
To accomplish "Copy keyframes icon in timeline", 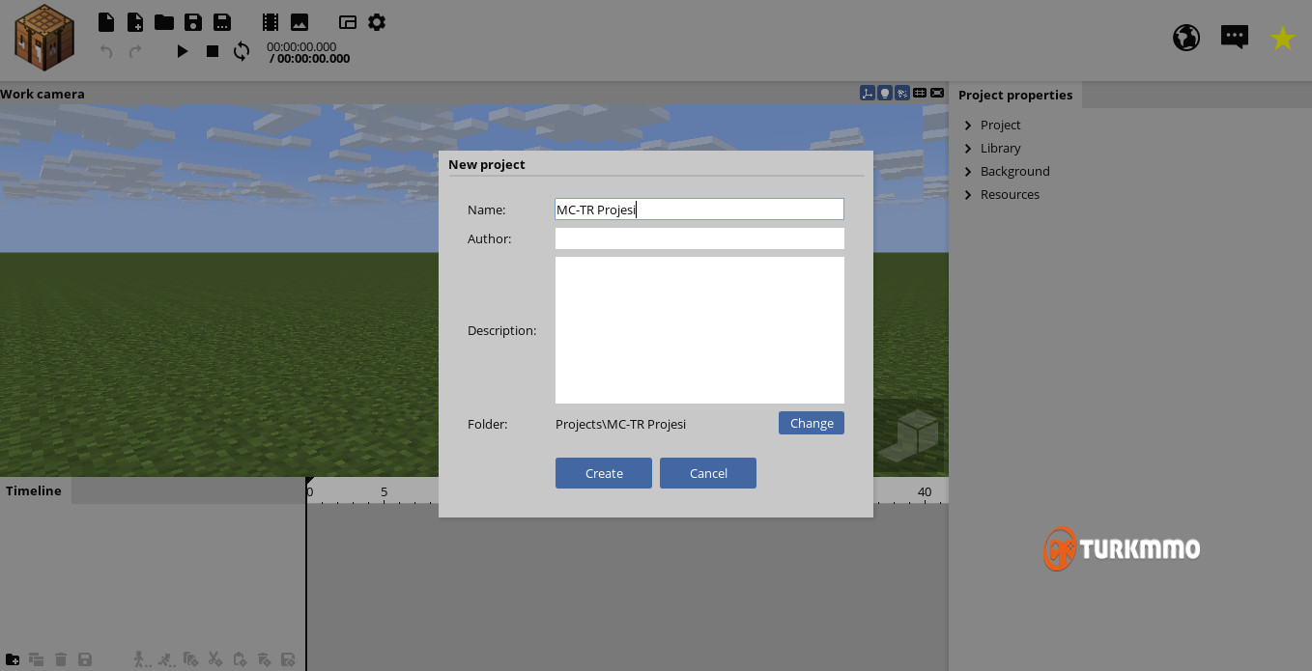I will [x=190, y=659].
